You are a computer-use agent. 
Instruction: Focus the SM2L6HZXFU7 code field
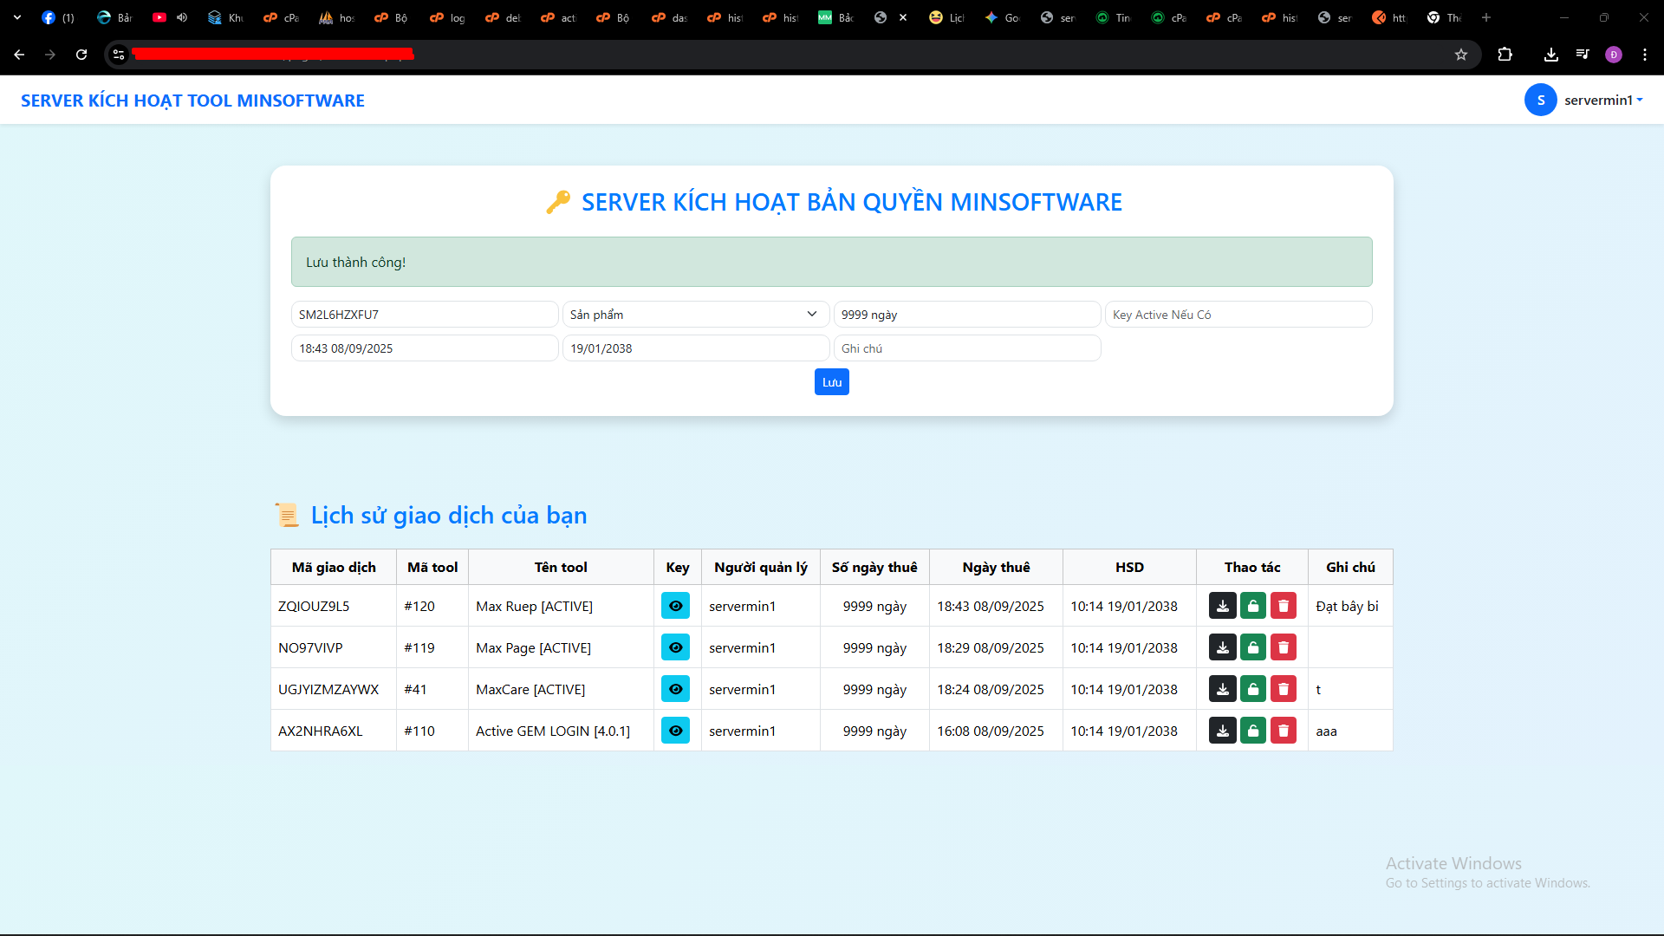pyautogui.click(x=425, y=315)
